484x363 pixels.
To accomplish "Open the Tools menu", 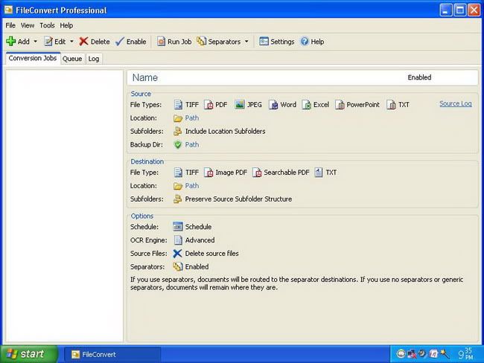I will point(47,25).
